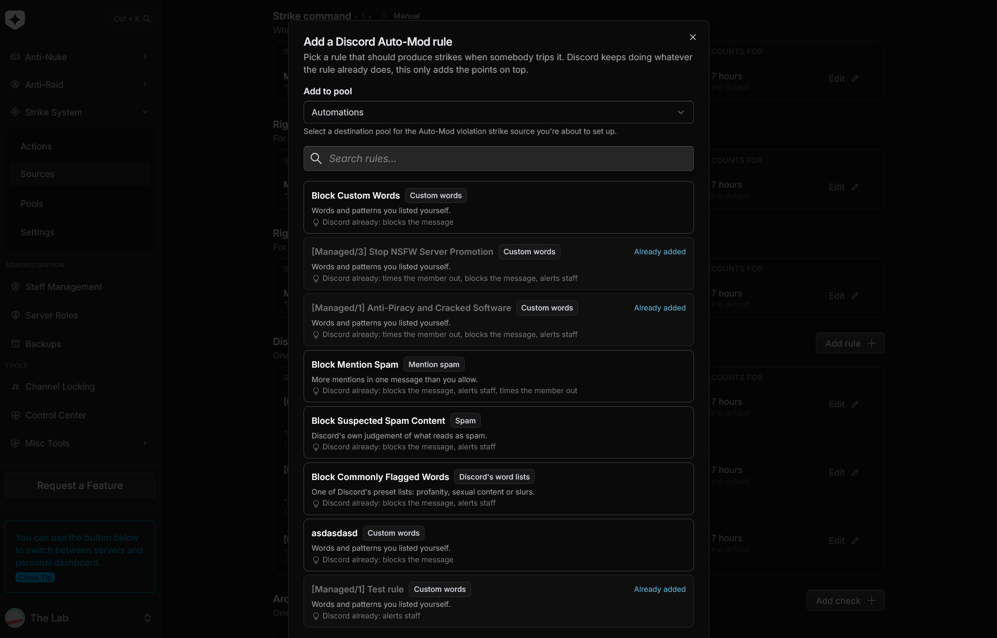Click the Stop NSFW Server Promotion rule title

pyautogui.click(x=402, y=252)
